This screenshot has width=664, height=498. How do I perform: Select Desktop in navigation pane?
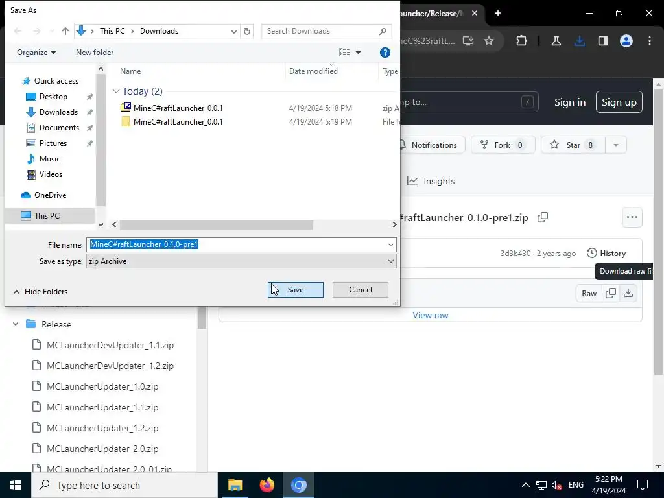point(53,97)
